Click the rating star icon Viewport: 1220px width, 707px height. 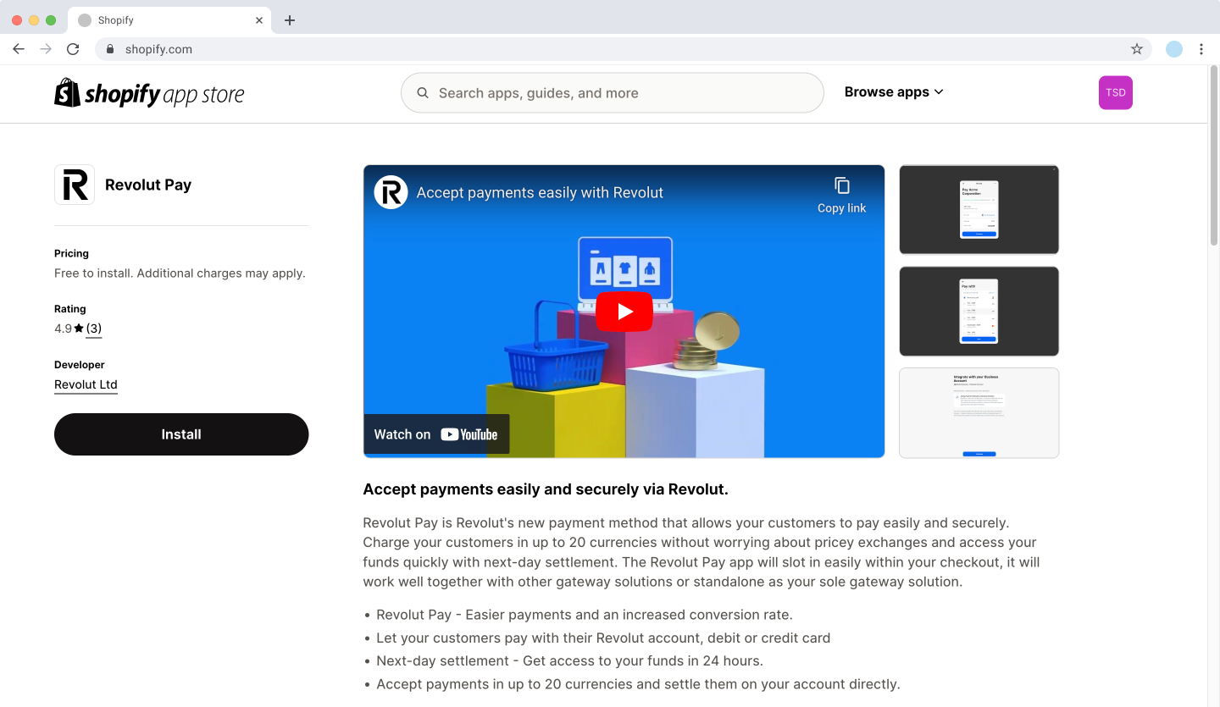click(x=79, y=329)
